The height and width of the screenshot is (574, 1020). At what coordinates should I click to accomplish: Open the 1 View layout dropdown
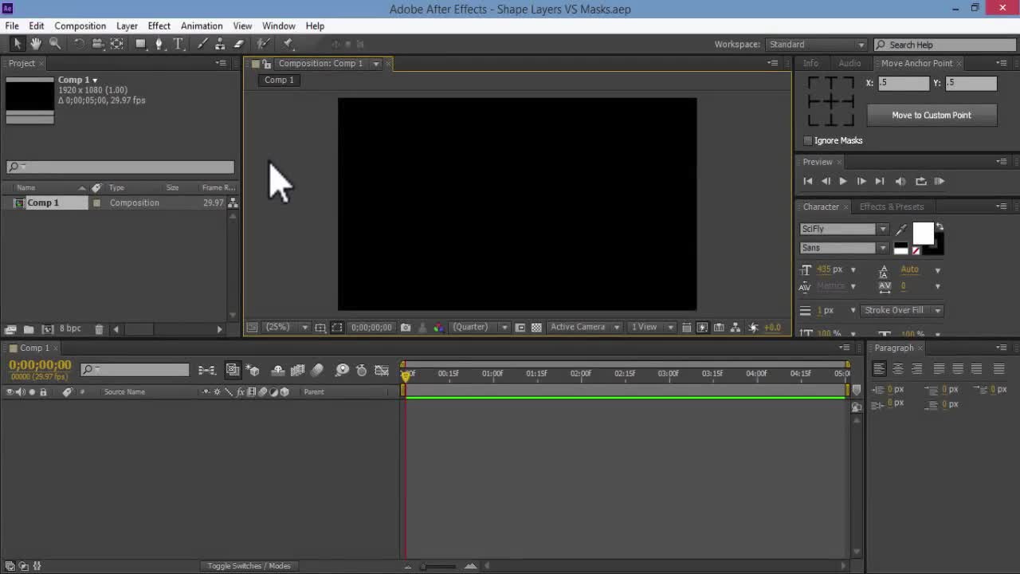pyautogui.click(x=651, y=327)
